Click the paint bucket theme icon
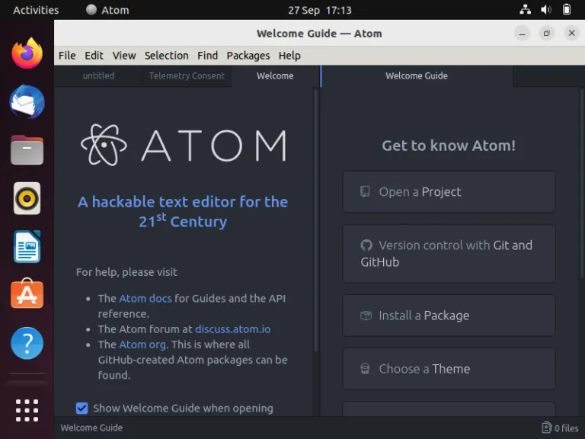585x439 pixels. (365, 369)
